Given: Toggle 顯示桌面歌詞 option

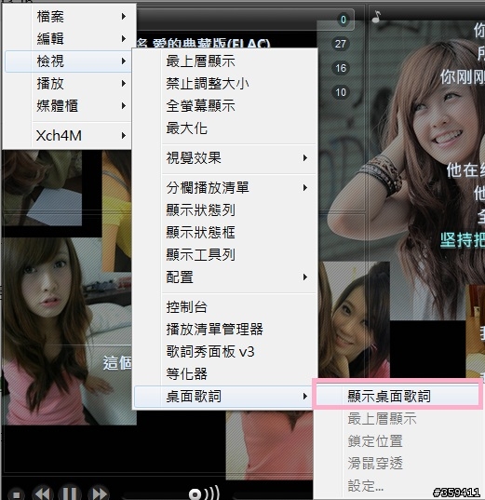Looking at the screenshot, I should tap(397, 397).
